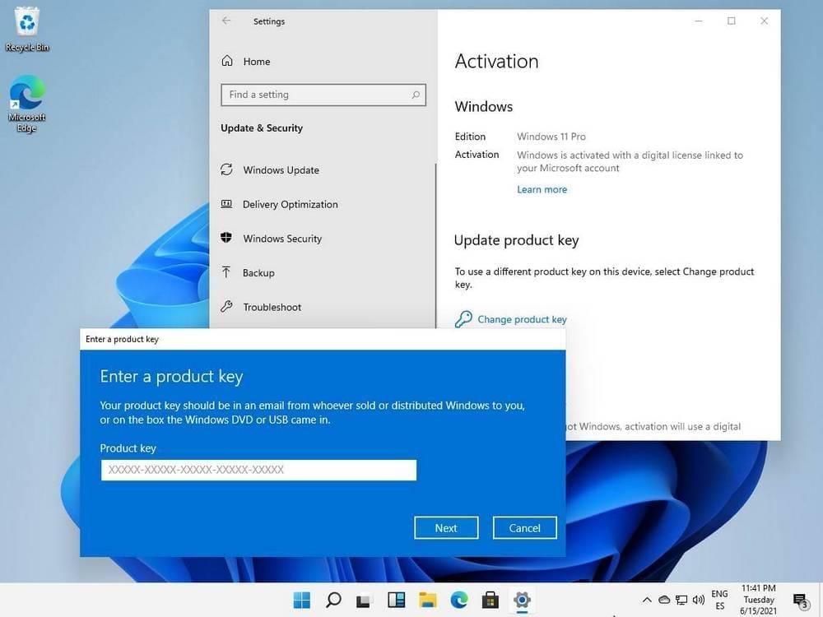
Task: Minimize the Settings window
Action: coord(699,21)
